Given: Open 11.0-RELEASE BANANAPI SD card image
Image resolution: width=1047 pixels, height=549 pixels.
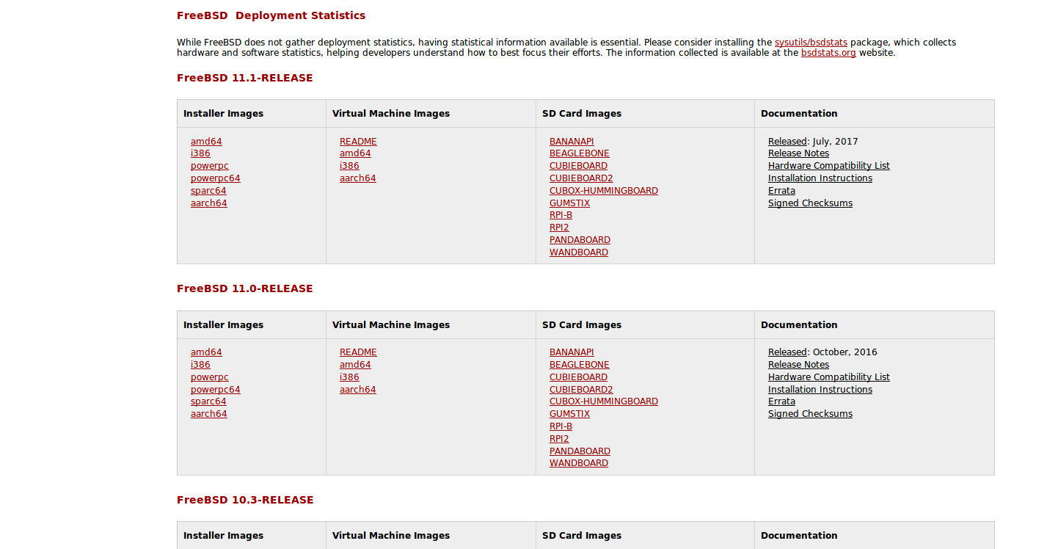Looking at the screenshot, I should [572, 352].
